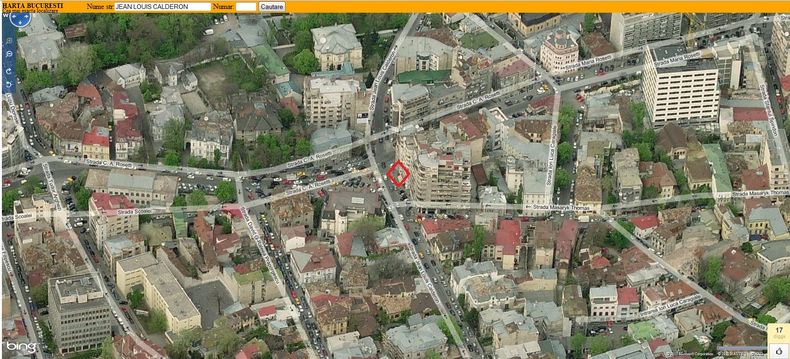The height and width of the screenshot is (359, 790).
Task: Rotate map view clockwise
Action: pos(9,71)
